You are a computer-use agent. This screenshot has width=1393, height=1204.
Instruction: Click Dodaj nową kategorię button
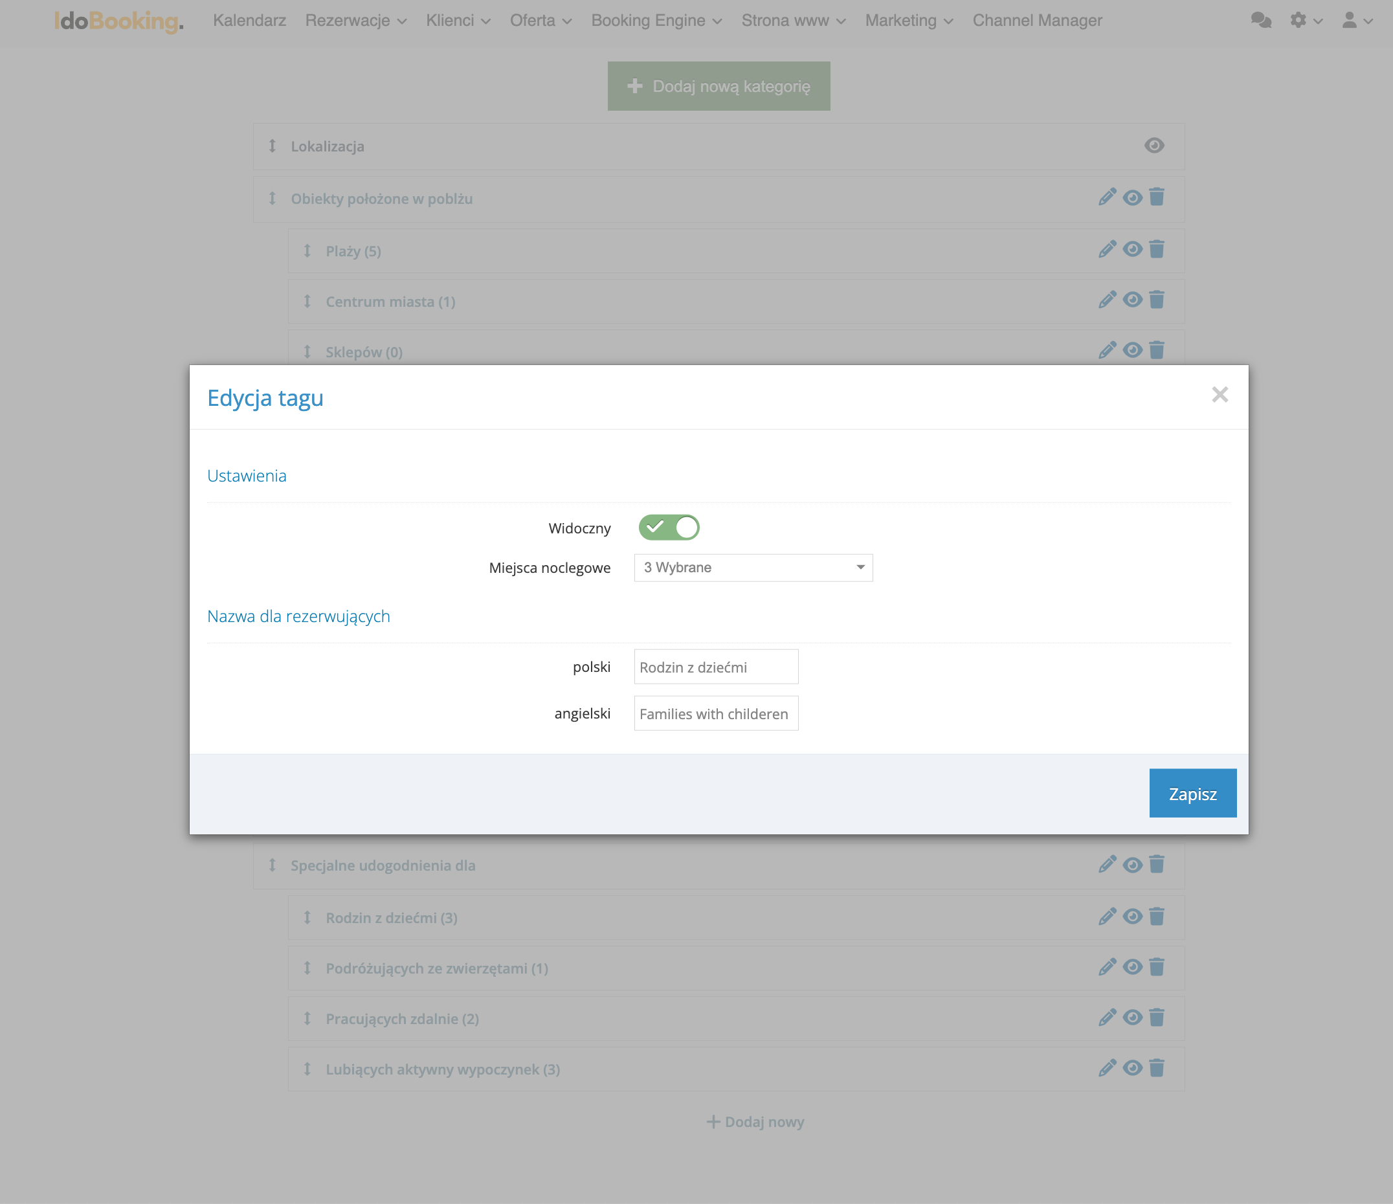[x=718, y=86]
